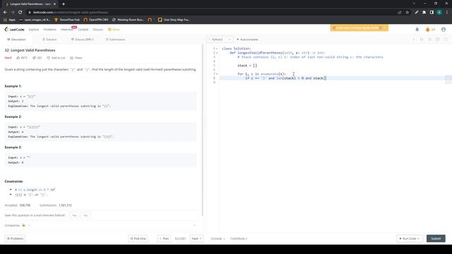Screen dimensions: 452x254
Task: Open a new browser tab
Action: coord(64,4)
